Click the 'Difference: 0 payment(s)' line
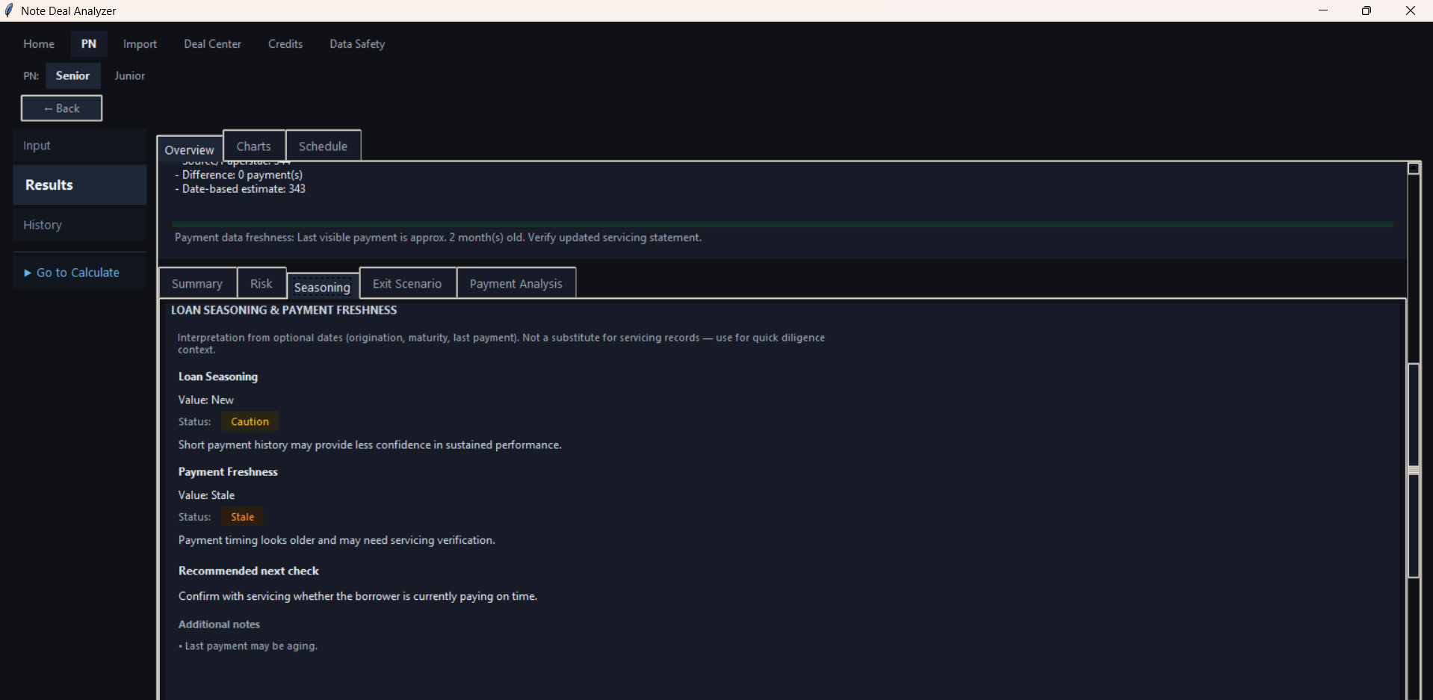The width and height of the screenshot is (1433, 700). 238,175
